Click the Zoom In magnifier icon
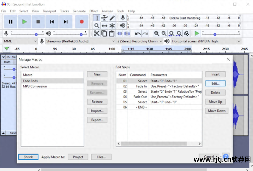Image resolution: width=253 pixels, height=171 pixels. [x=157, y=34]
